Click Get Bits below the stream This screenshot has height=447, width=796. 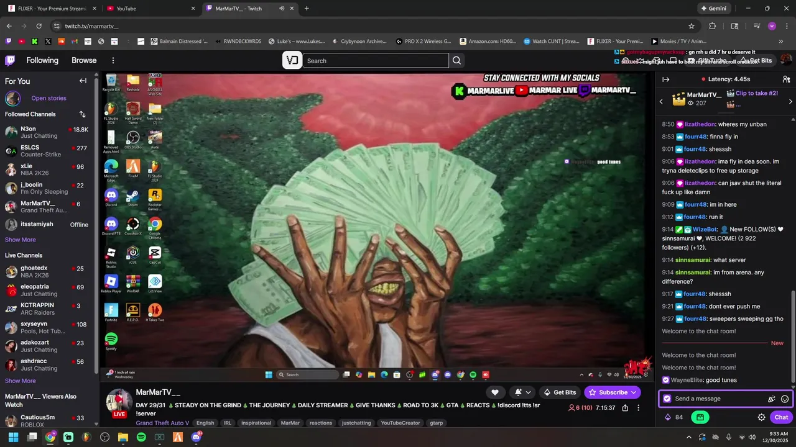click(560, 392)
